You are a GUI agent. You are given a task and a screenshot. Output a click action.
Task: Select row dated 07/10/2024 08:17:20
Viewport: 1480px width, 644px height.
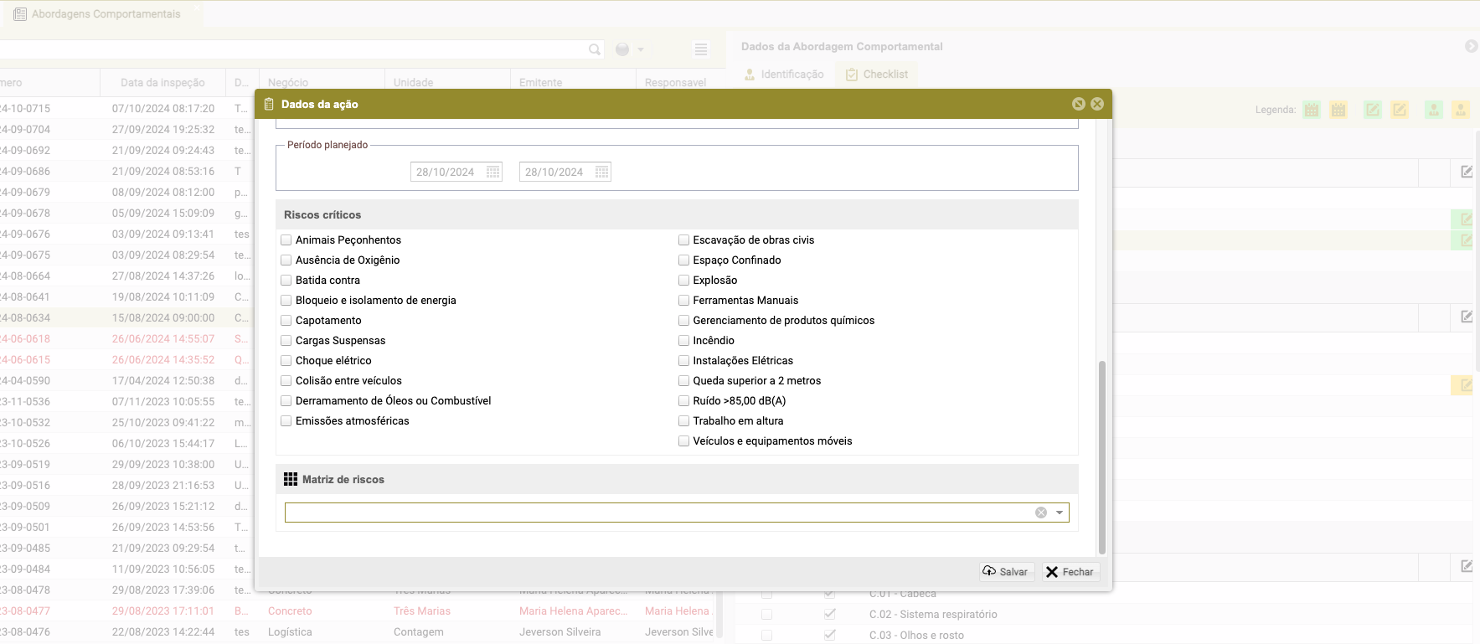[163, 109]
